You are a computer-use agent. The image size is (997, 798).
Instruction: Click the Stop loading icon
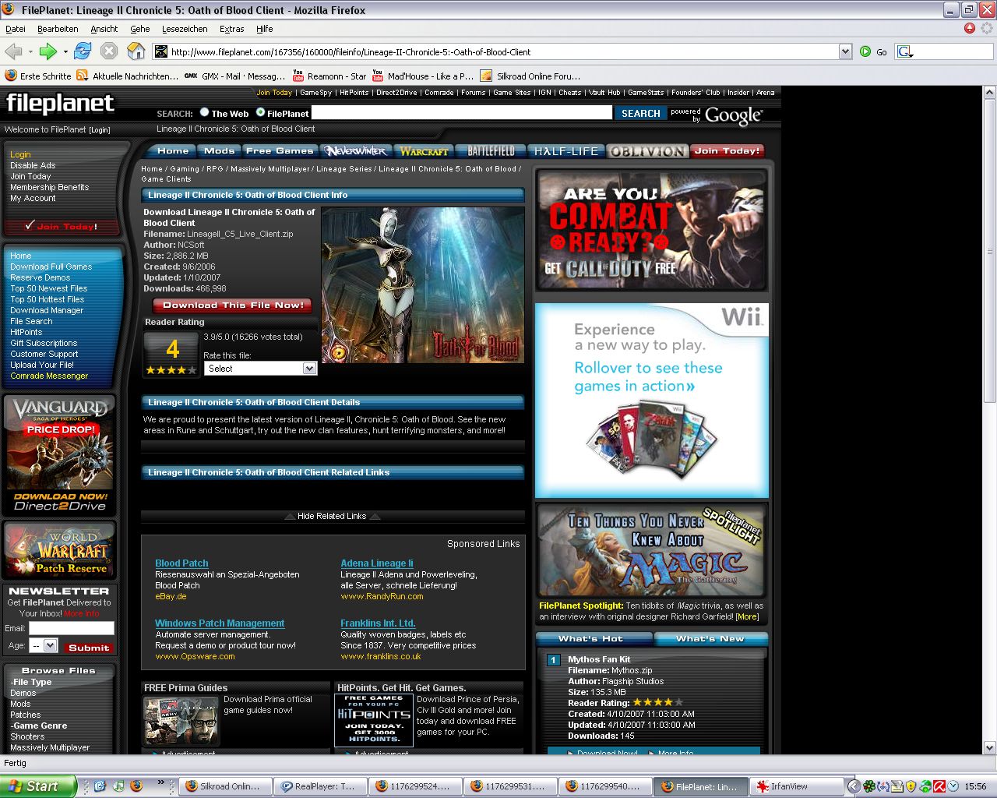tap(109, 52)
